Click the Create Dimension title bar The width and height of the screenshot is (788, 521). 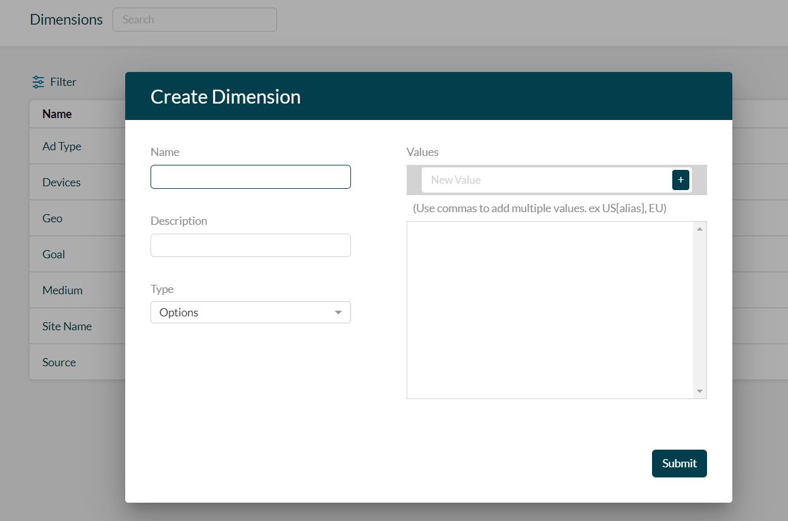click(225, 96)
